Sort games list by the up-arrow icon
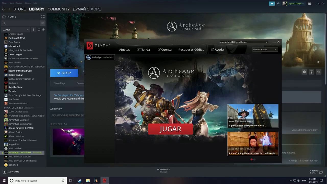Image resolution: width=327 pixels, height=184 pixels. (33, 30)
